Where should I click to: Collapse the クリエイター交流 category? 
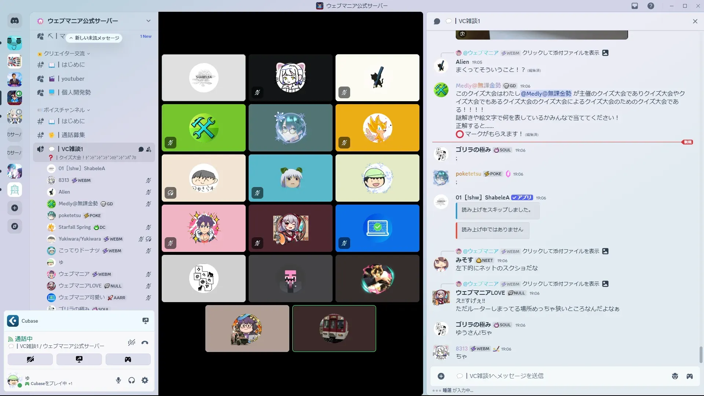point(64,54)
